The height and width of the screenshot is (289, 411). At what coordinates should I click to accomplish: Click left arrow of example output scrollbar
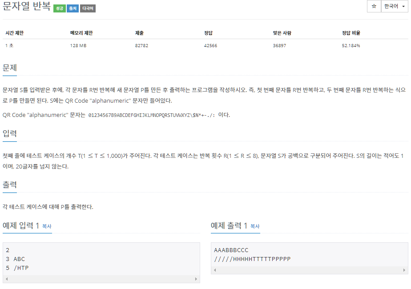215,270
